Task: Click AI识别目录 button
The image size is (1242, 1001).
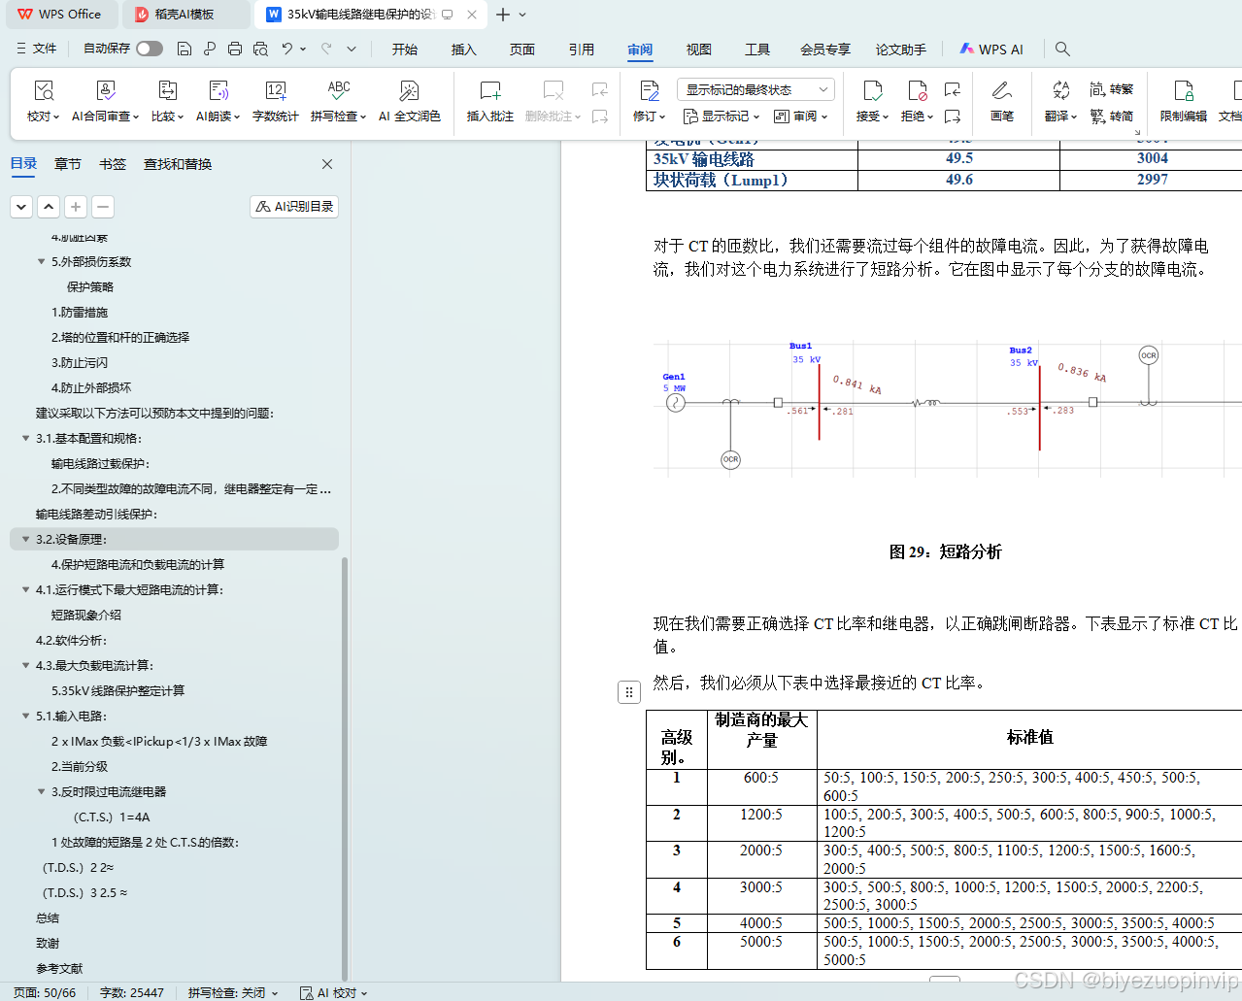Action: click(294, 206)
